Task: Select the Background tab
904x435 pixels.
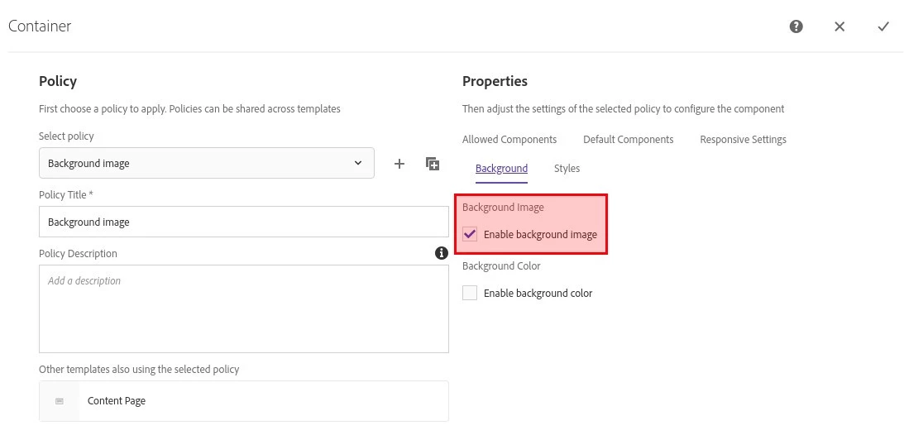Action: (501, 169)
